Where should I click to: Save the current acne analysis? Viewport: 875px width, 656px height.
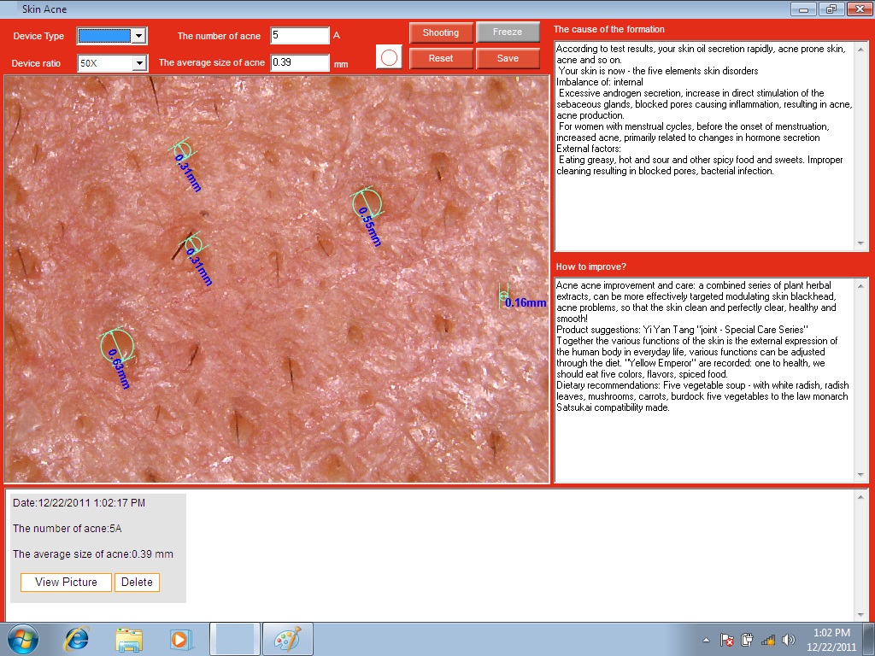click(508, 58)
